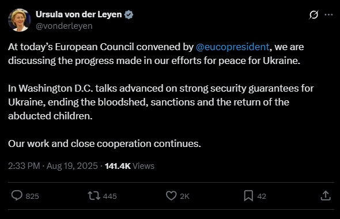The image size is (340, 219).
Task: Follow the @eucopresident mention link
Action: coord(232,47)
